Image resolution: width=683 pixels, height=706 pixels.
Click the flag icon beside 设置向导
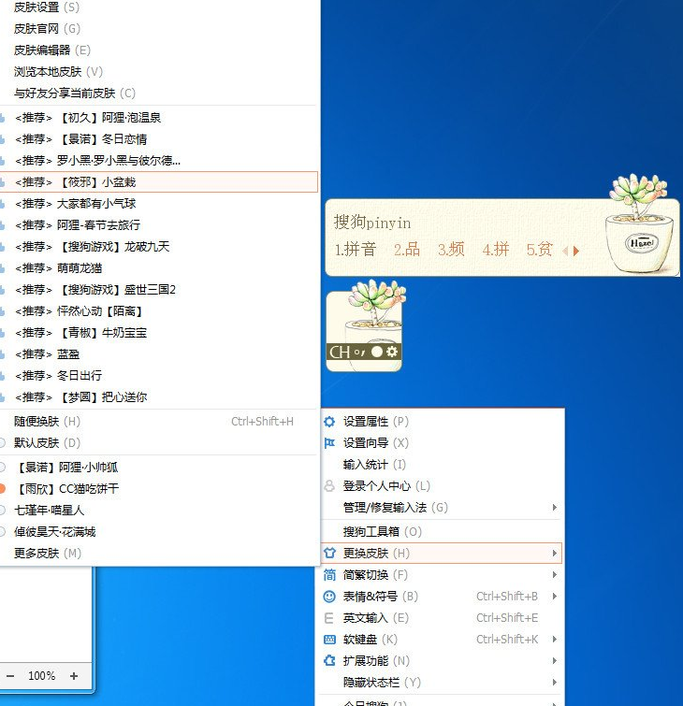[329, 443]
